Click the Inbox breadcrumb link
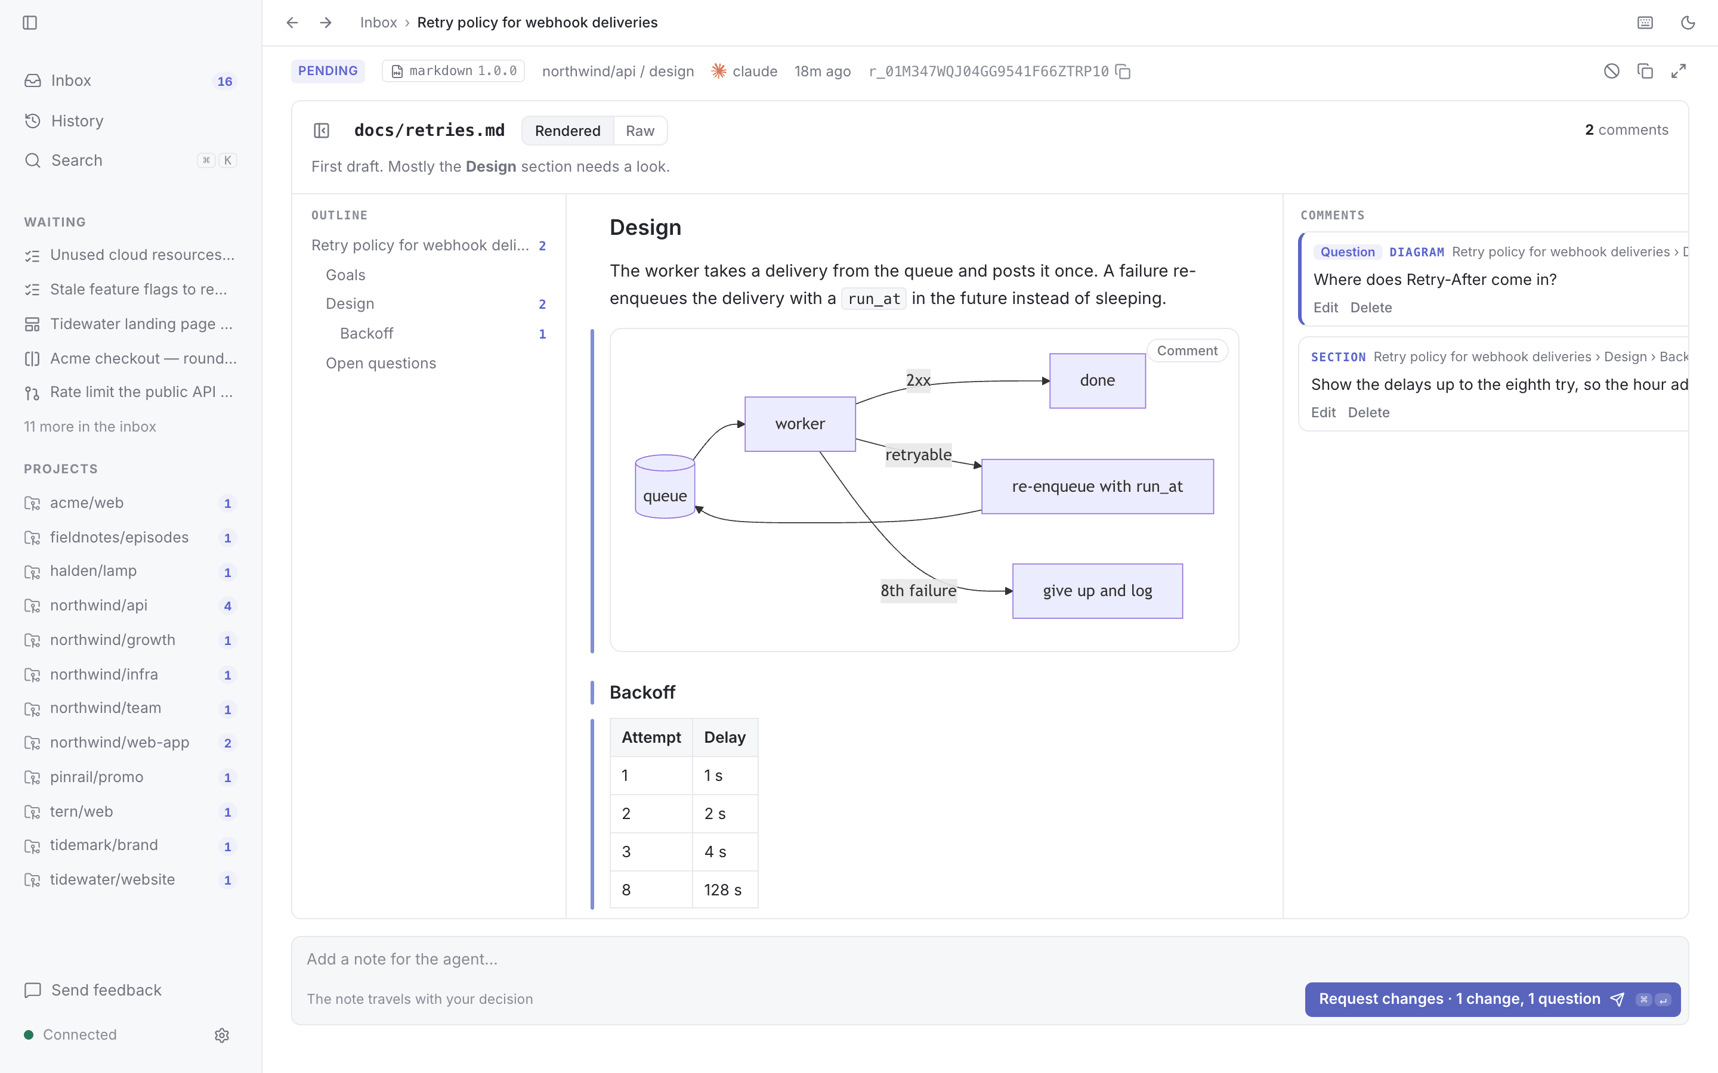This screenshot has height=1073, width=1718. pyautogui.click(x=378, y=23)
